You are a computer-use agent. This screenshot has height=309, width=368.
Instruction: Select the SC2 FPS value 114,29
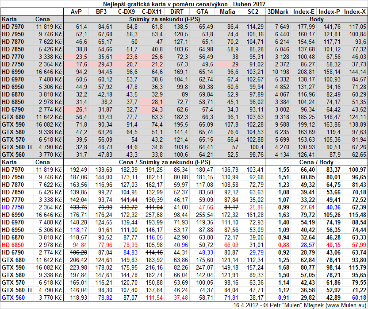pos(255,27)
